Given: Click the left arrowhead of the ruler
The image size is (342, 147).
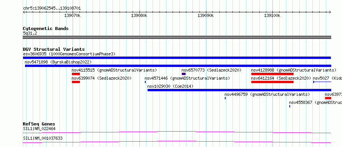Looking at the screenshot, I should (x=24, y=12).
